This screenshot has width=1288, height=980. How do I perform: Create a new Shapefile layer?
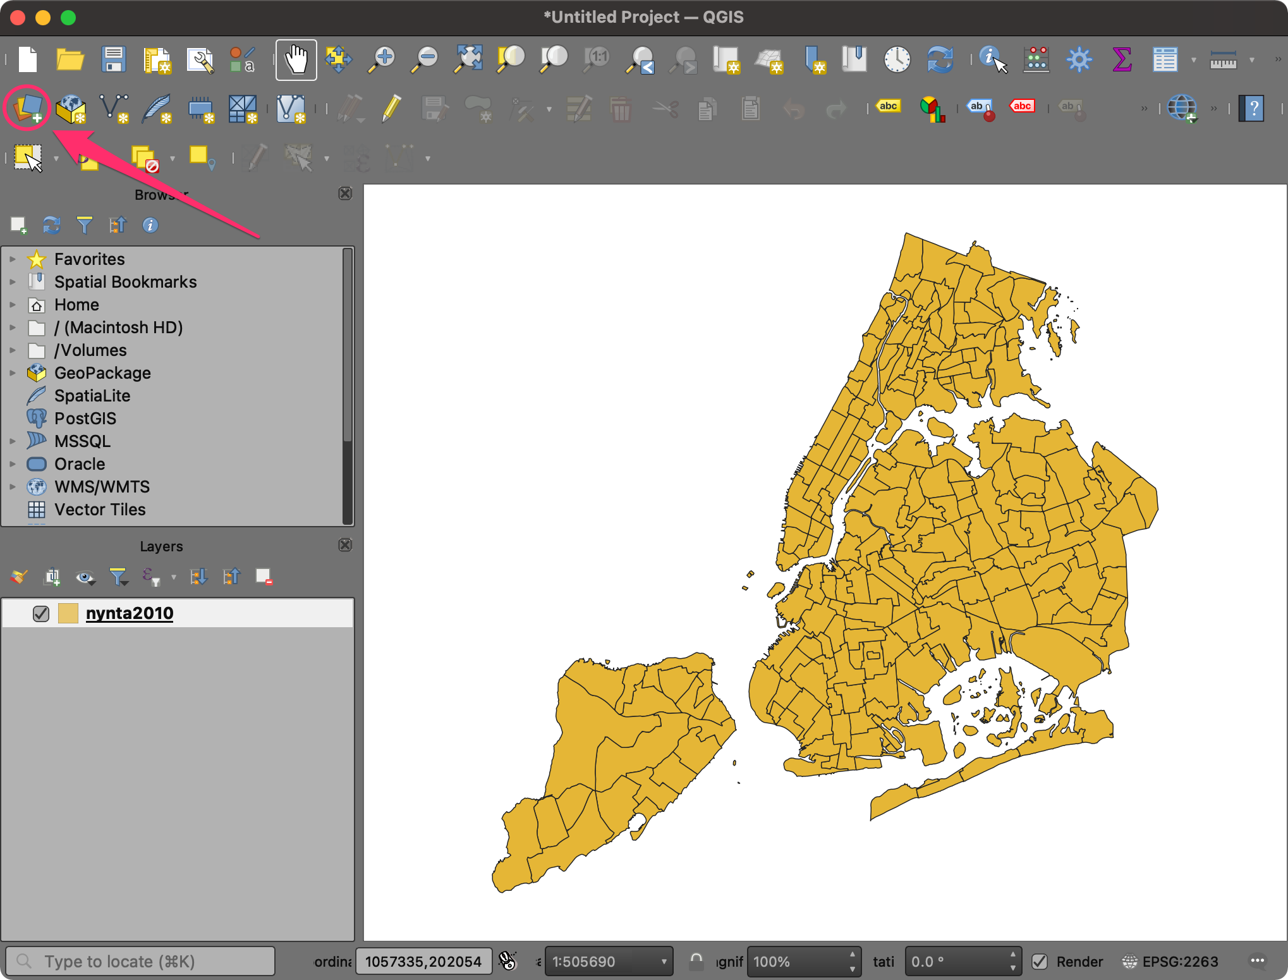pyautogui.click(x=114, y=108)
